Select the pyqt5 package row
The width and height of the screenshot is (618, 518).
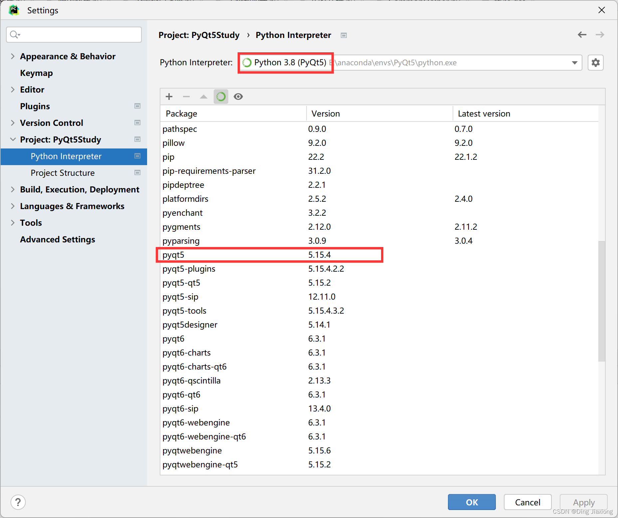[379, 255]
